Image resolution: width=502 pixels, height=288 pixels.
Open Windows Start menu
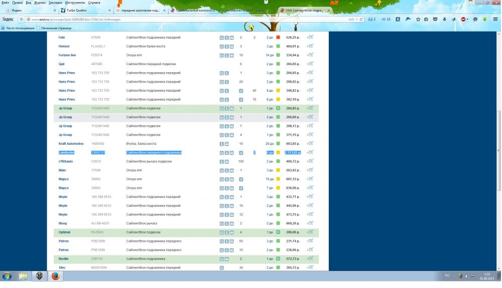[8, 276]
